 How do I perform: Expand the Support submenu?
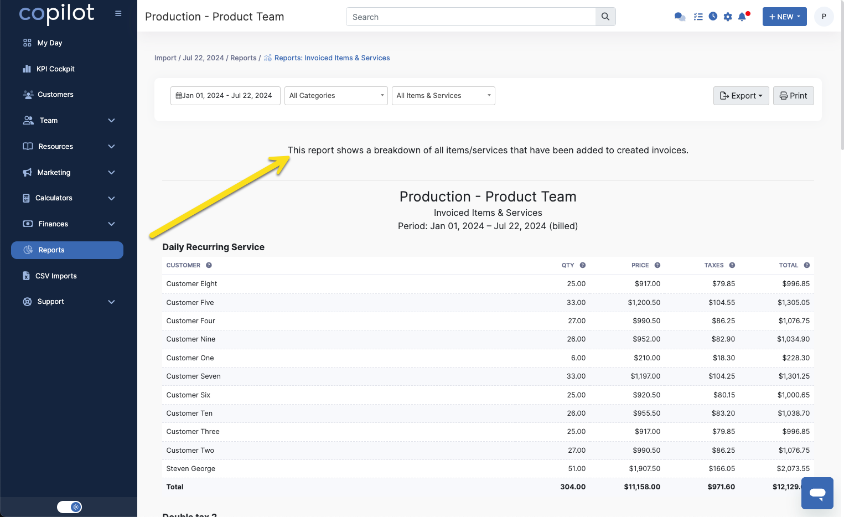point(111,302)
